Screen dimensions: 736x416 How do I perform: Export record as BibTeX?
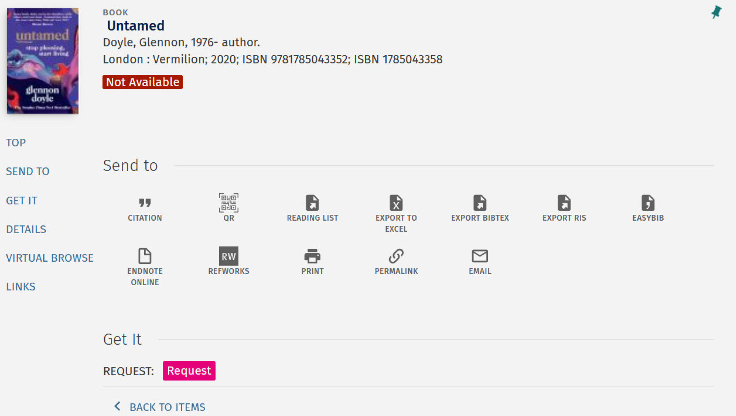tap(480, 208)
